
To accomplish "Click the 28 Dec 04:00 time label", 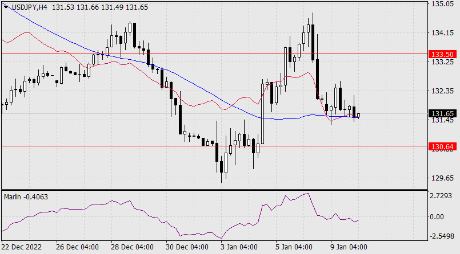I will point(133,247).
